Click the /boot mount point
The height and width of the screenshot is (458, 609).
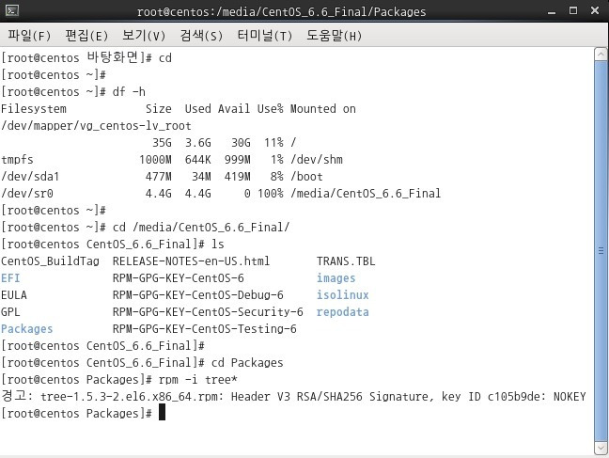tap(306, 177)
